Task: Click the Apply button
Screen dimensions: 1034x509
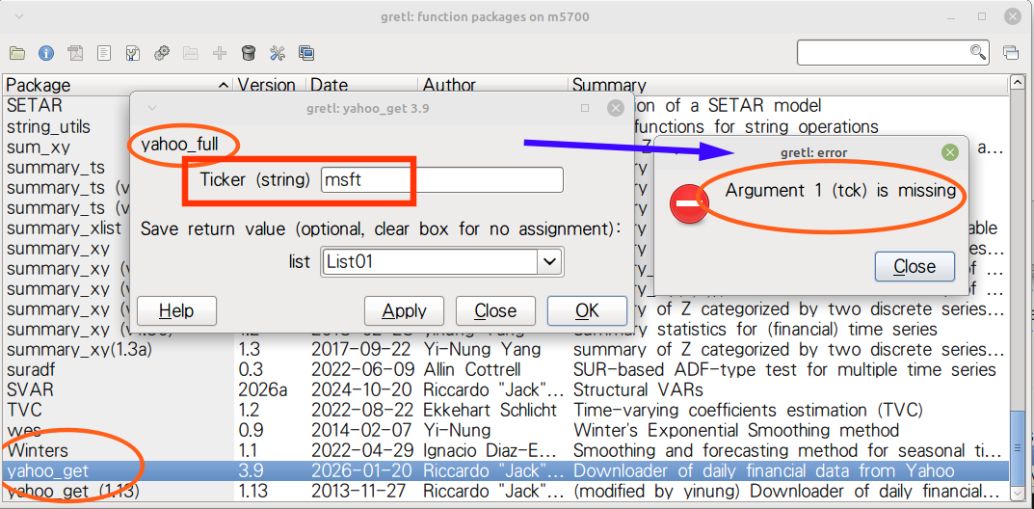Action: (404, 310)
